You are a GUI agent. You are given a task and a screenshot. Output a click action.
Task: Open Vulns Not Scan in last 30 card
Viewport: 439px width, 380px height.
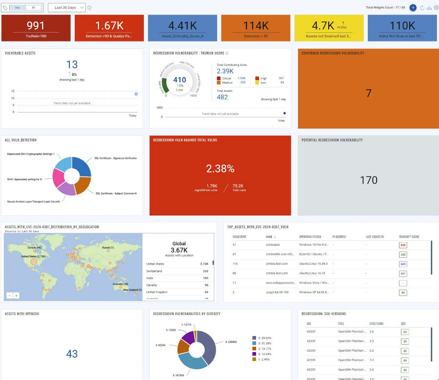(402, 28)
